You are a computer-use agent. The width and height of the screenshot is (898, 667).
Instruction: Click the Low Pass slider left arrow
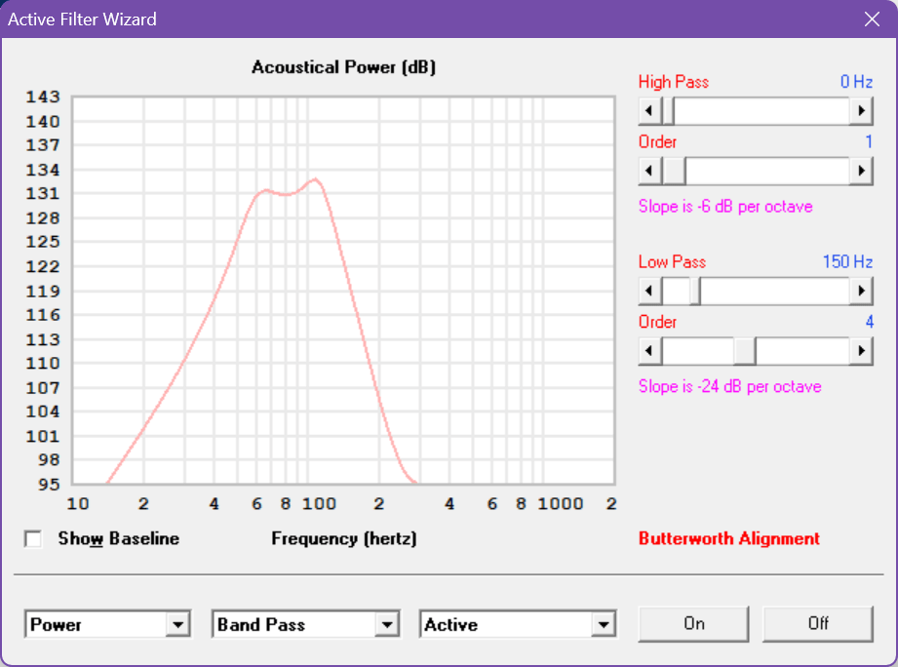(650, 291)
